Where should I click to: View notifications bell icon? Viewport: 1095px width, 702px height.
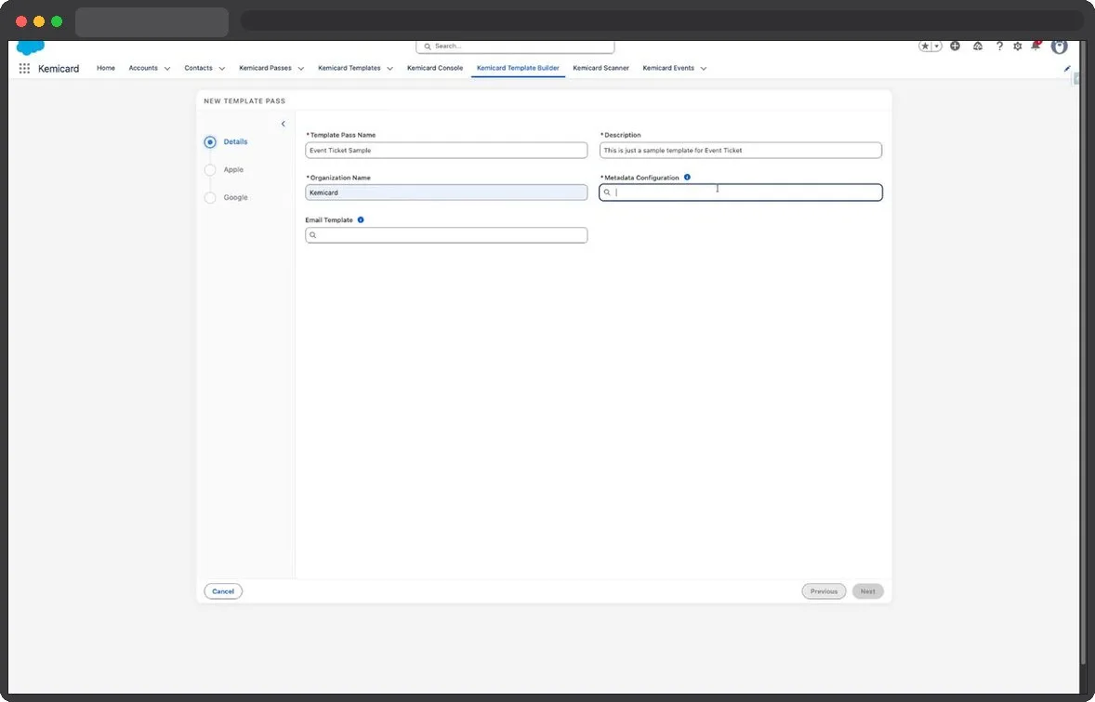[1036, 46]
